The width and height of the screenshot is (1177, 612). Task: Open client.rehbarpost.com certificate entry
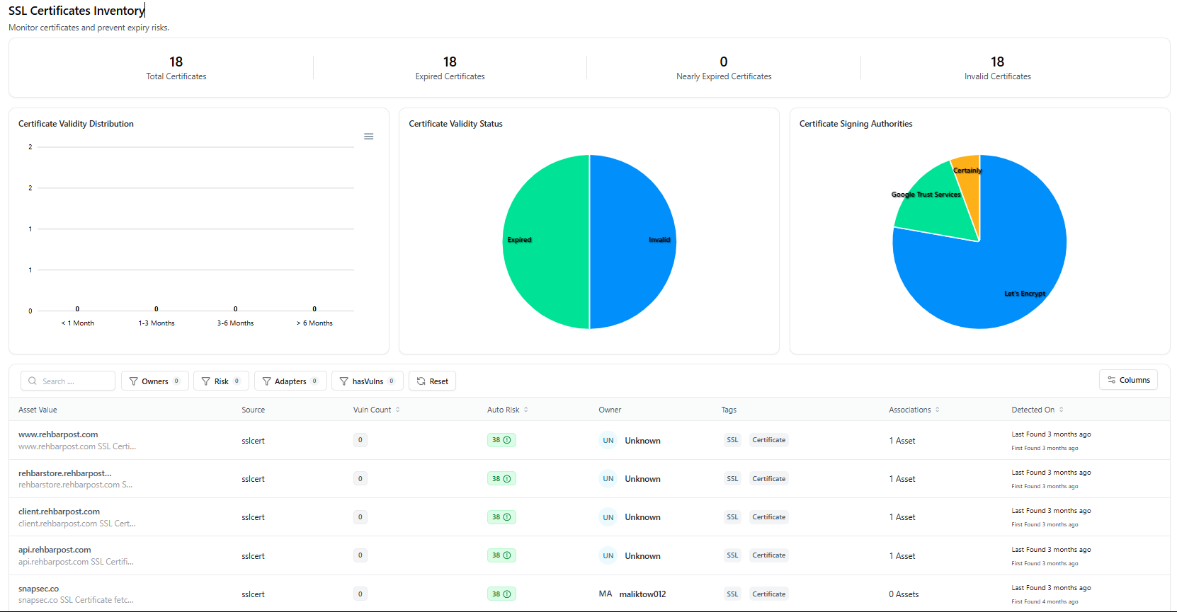click(59, 512)
